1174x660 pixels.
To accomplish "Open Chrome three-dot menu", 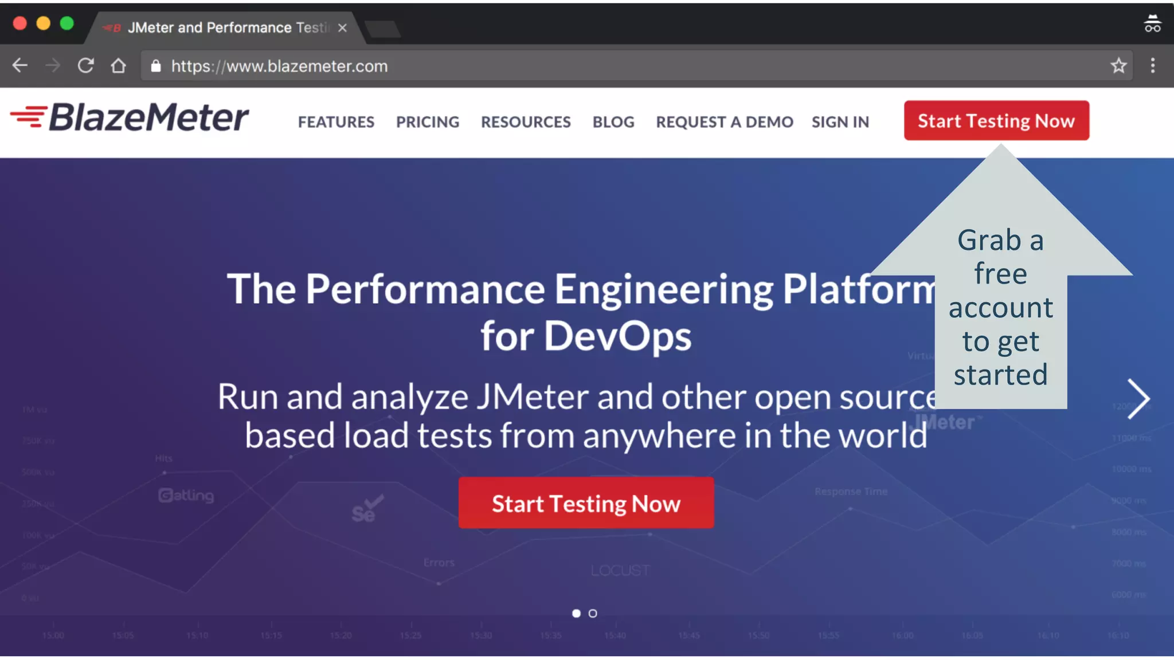I will click(1152, 66).
